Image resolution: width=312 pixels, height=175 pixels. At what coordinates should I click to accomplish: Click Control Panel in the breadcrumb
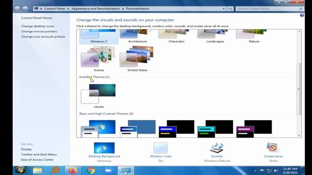(x=55, y=9)
